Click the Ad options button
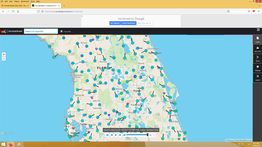 115,23
